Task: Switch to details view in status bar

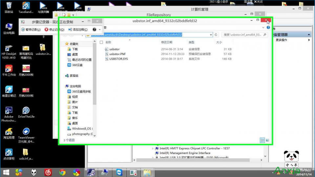Action: 262,140
